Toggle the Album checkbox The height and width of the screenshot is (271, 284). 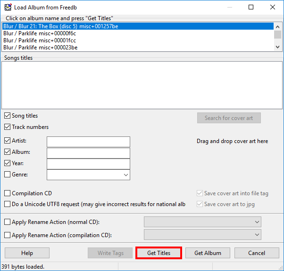(x=7, y=152)
